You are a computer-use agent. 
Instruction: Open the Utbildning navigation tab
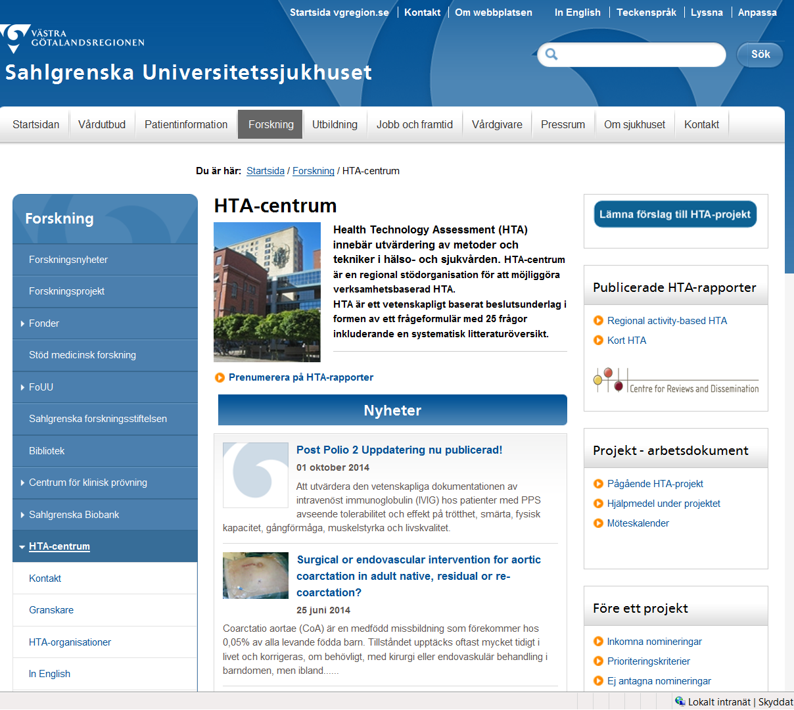coord(335,124)
